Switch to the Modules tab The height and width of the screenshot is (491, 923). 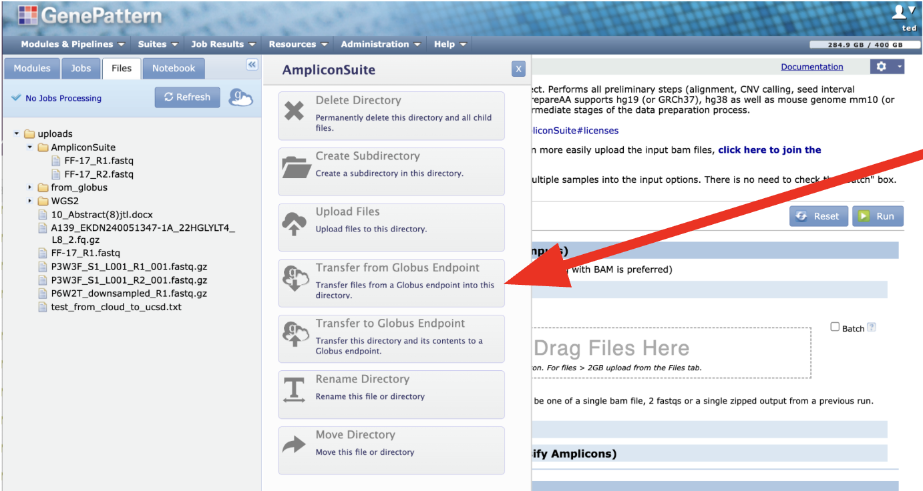[32, 68]
